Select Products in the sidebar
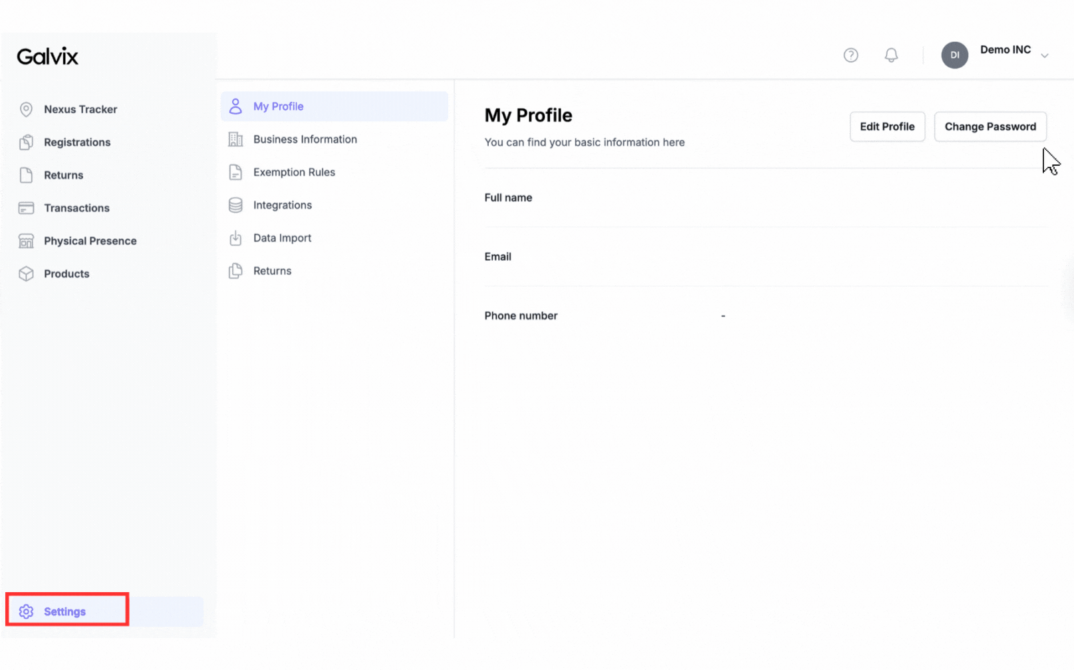This screenshot has width=1074, height=670. tap(67, 273)
